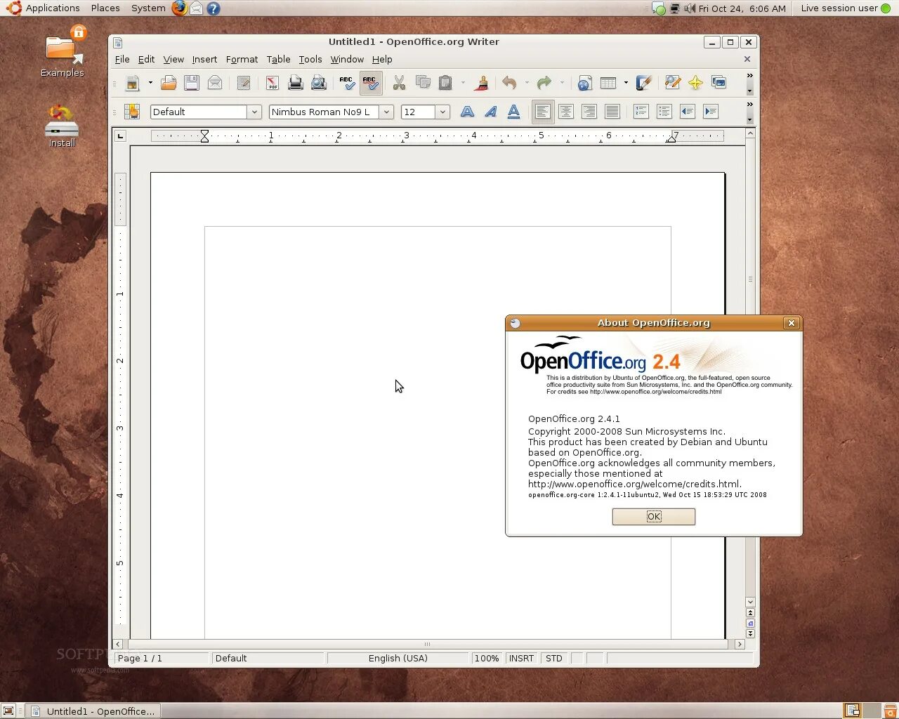
Task: Set Centered paragraph alignment
Action: [x=566, y=112]
